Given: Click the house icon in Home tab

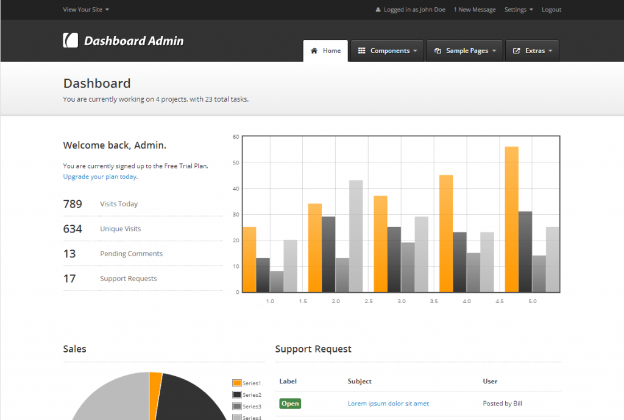Looking at the screenshot, I should click(x=314, y=51).
